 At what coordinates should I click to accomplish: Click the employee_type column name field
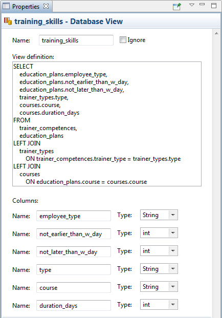coord(74,216)
